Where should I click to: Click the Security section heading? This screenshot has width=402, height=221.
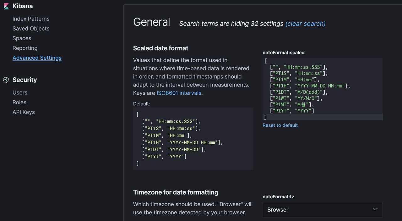25,80
